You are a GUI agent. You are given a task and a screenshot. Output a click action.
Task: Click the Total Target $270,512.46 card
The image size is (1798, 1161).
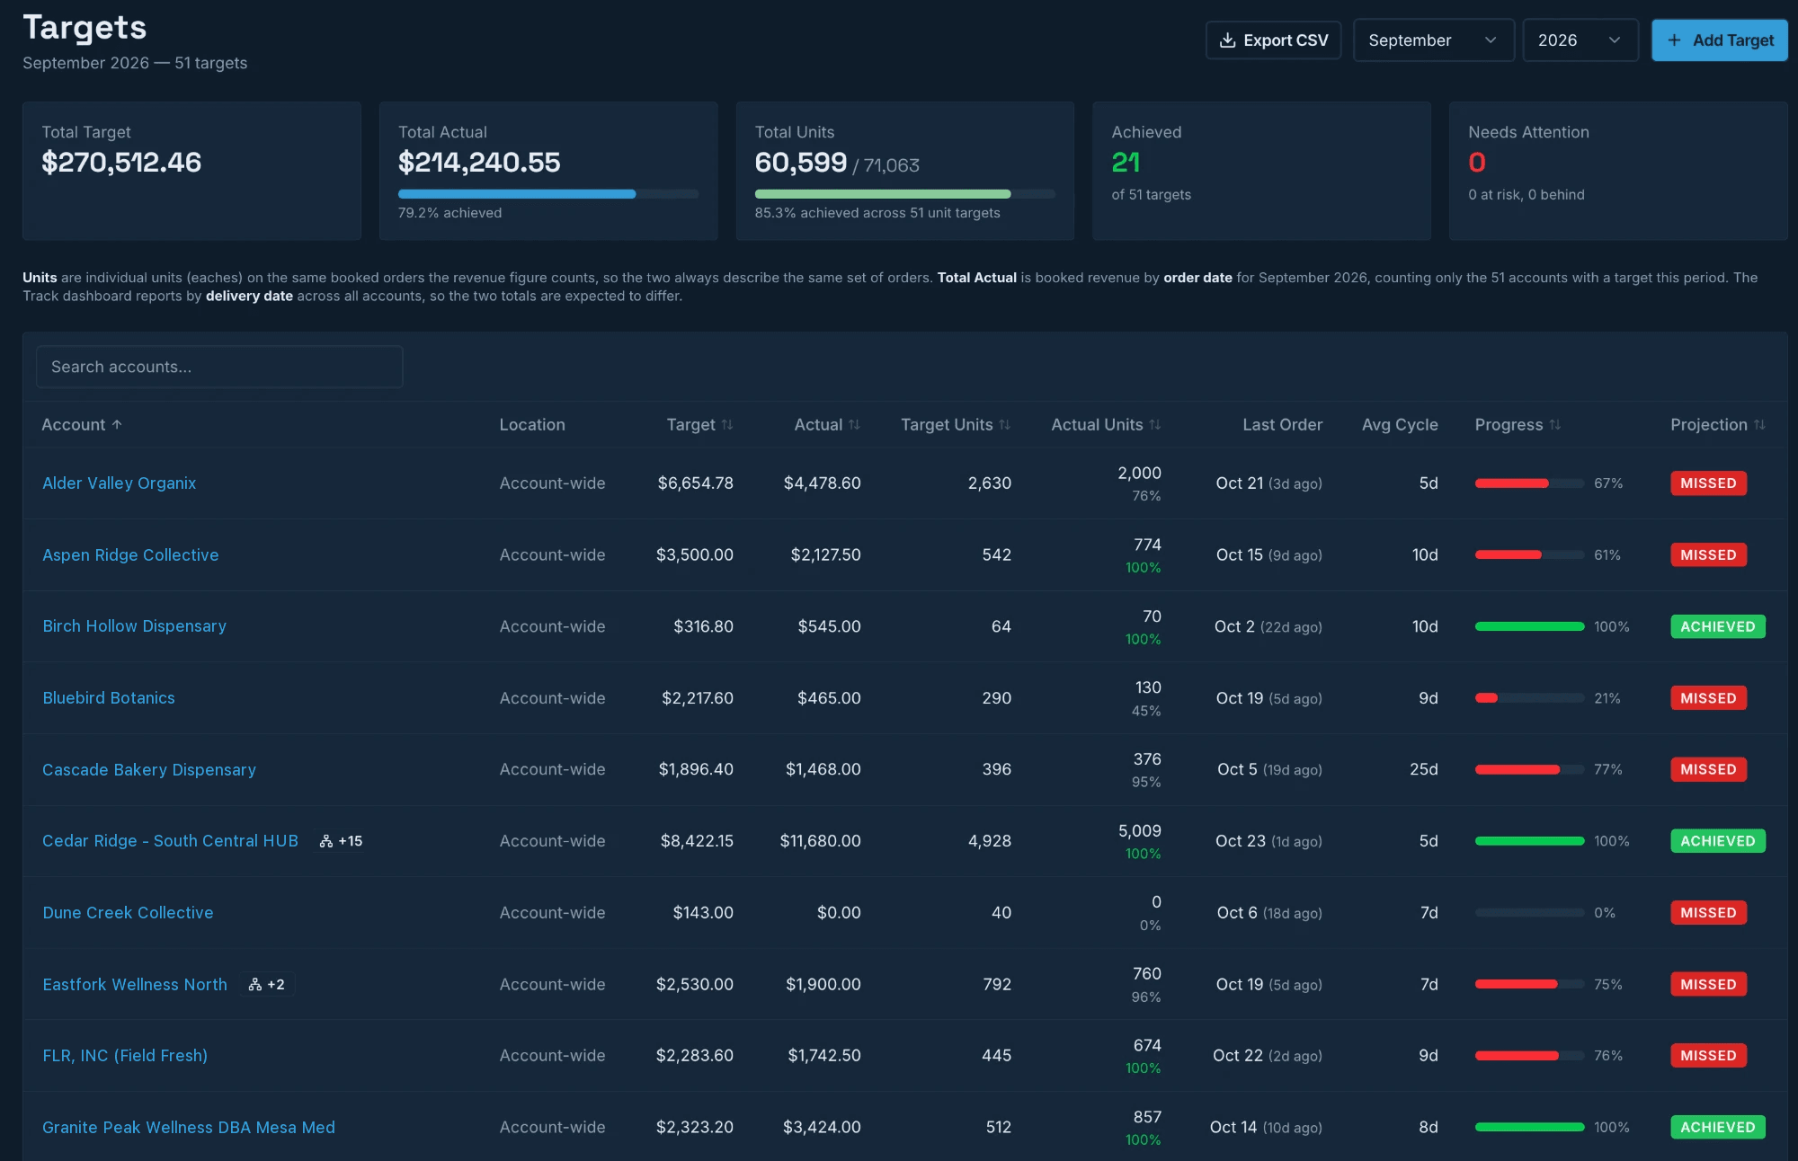(191, 171)
